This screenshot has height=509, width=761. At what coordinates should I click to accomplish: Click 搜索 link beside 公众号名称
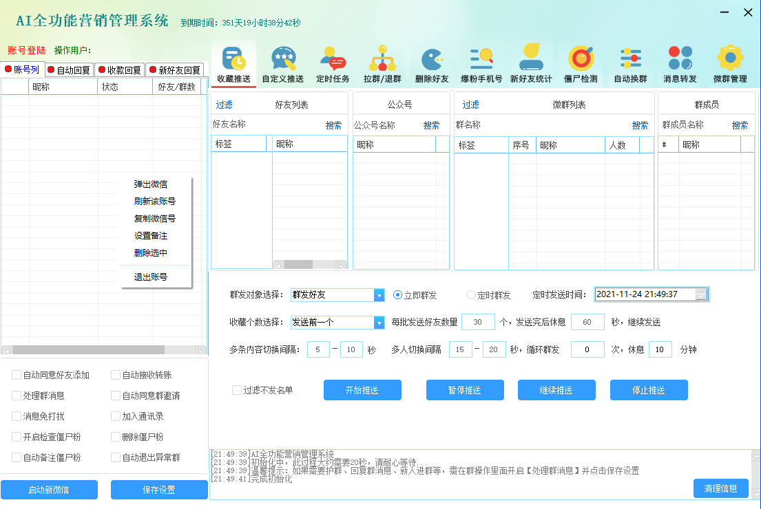pyautogui.click(x=431, y=126)
